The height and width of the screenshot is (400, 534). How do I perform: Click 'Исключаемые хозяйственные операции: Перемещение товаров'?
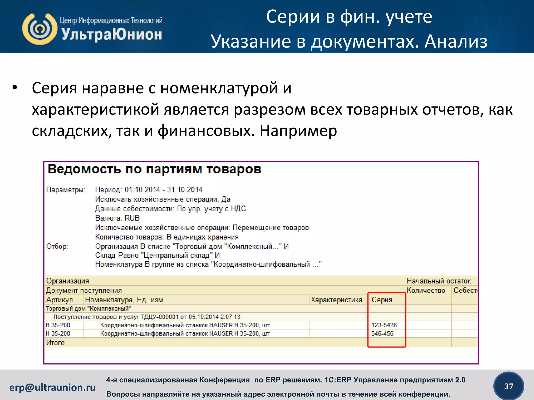pyautogui.click(x=202, y=228)
